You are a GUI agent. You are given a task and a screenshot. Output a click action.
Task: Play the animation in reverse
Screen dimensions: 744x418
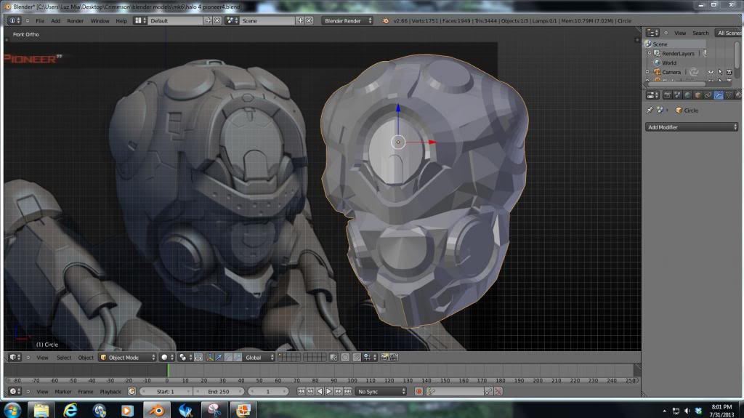[x=320, y=391]
